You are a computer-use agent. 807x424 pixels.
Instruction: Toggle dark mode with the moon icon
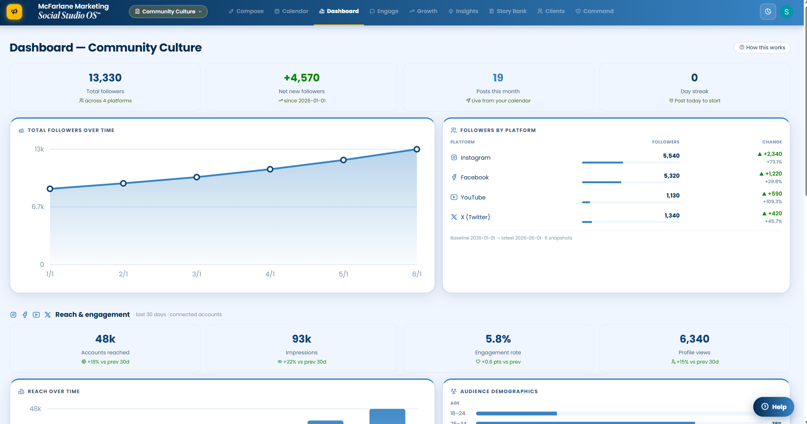(x=768, y=12)
